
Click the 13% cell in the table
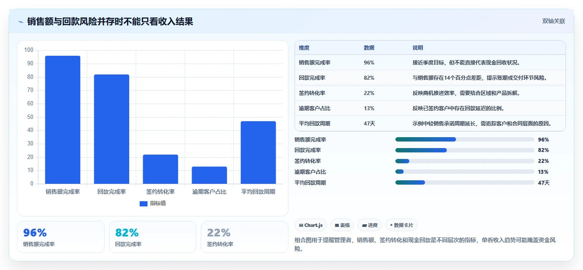(369, 108)
